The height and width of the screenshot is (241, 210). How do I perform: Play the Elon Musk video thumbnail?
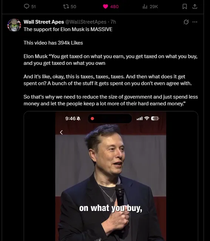(x=111, y=176)
